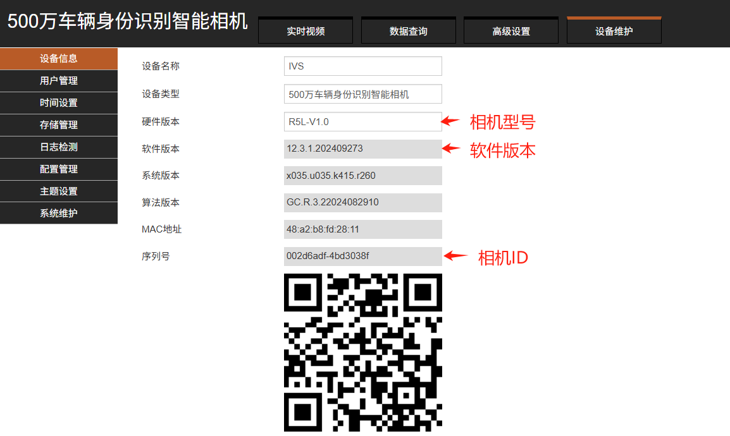Click the MAC地址 label
This screenshot has height=436, width=730.
coord(161,229)
